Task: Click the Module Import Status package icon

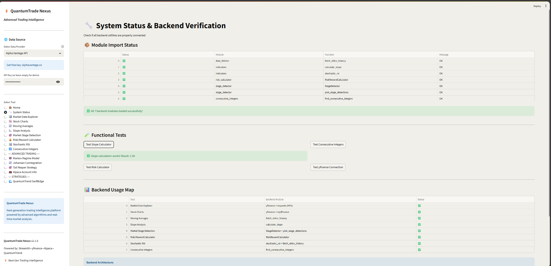Action: click(87, 45)
